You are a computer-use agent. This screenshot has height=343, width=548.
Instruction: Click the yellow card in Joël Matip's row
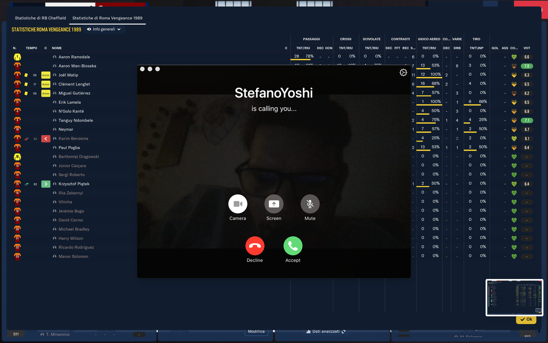click(26, 75)
